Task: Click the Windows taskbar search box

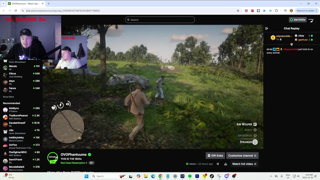Action: [109, 176]
